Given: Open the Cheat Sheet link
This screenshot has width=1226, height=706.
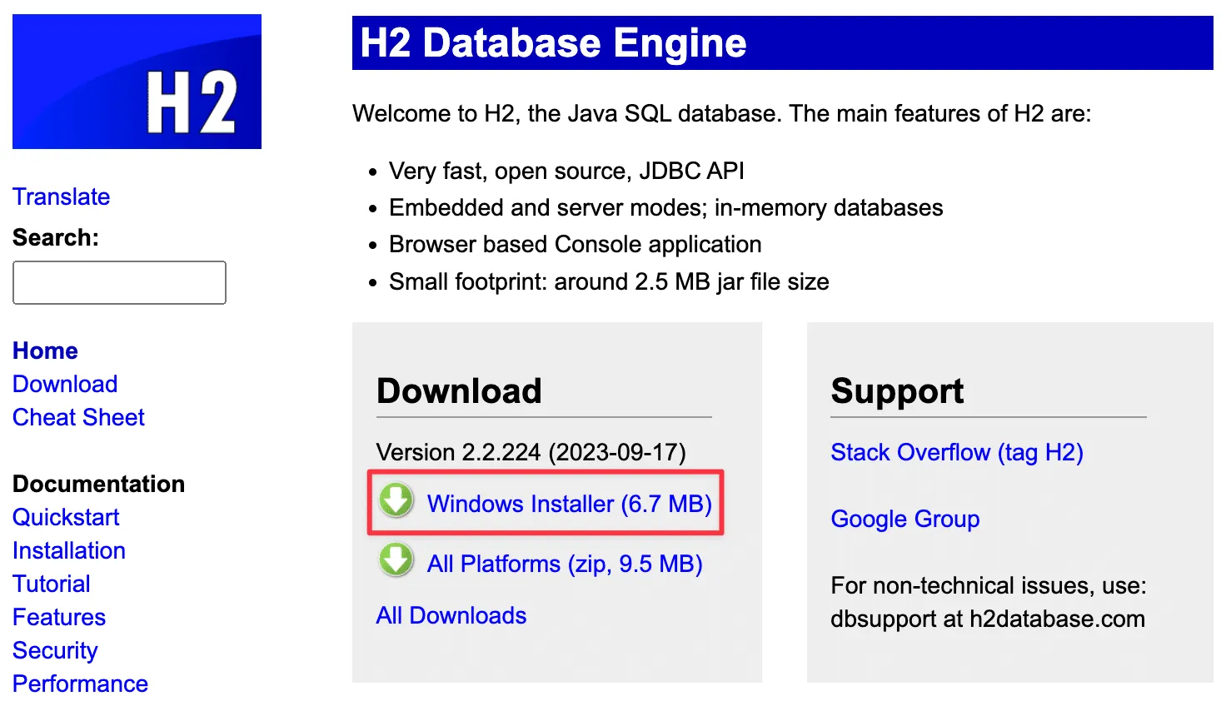Looking at the screenshot, I should [x=78, y=417].
